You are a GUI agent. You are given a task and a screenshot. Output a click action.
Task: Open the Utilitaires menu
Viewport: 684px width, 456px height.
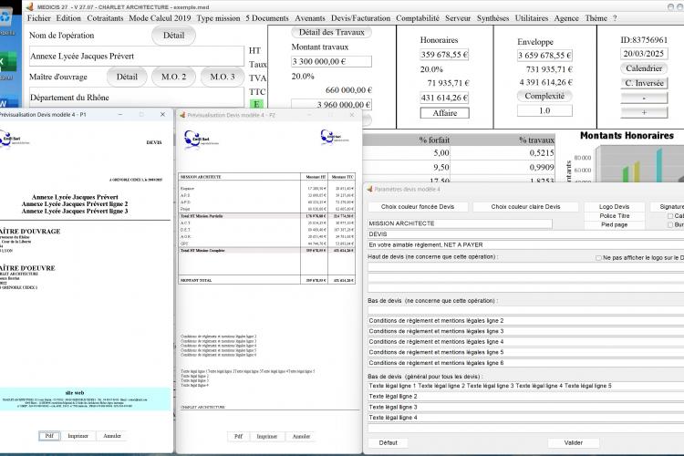click(532, 18)
